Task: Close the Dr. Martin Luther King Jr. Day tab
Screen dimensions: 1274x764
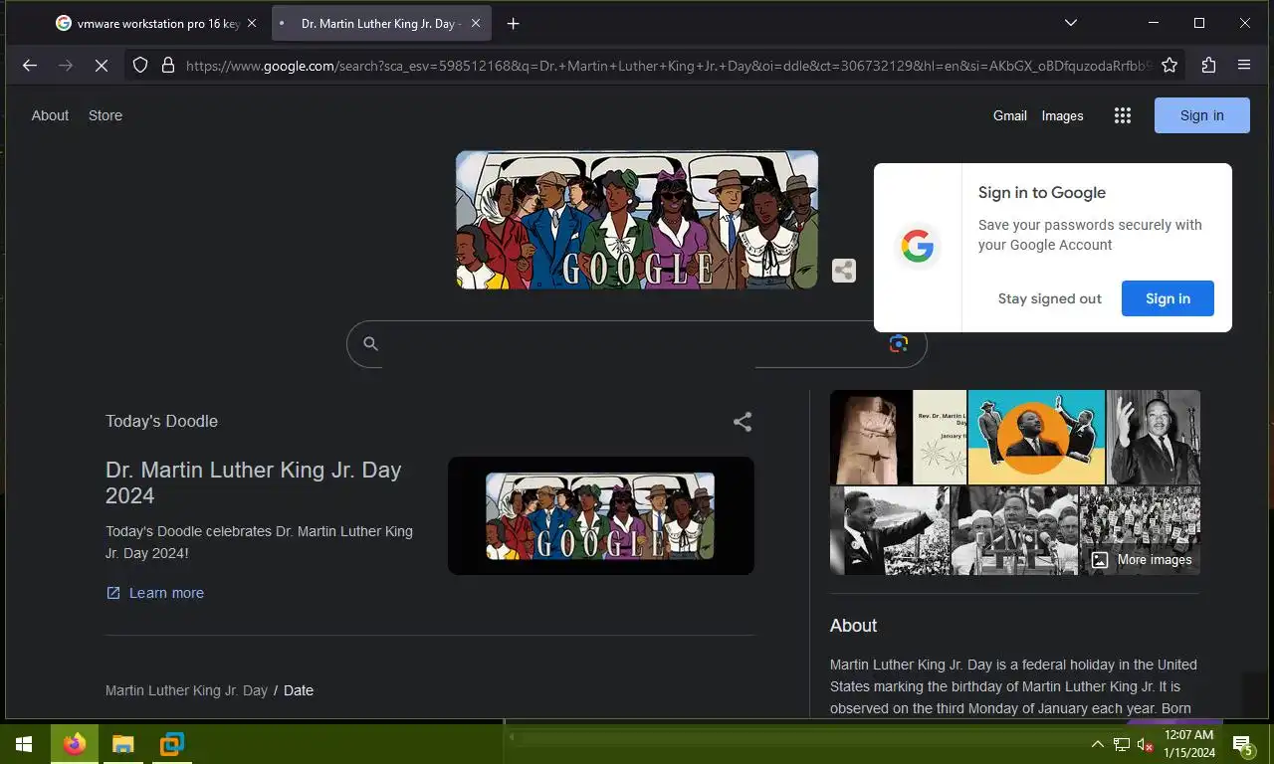Action: point(477,23)
